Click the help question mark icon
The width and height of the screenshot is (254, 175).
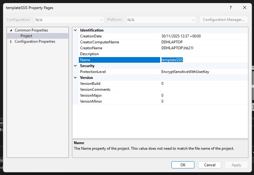point(231,7)
